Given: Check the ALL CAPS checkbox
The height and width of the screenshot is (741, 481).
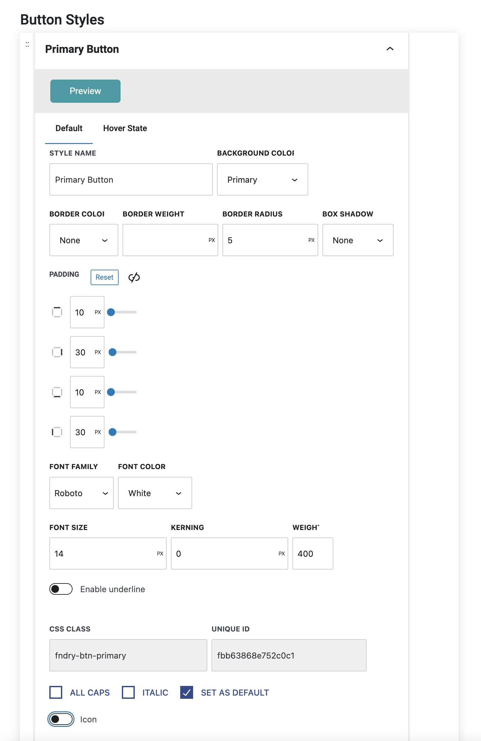Looking at the screenshot, I should 56,692.
